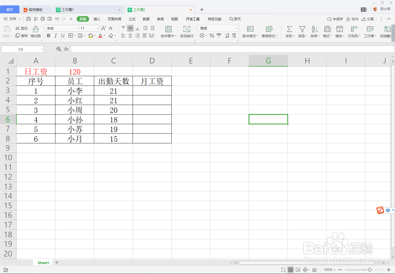Open the font size 11 dropdown
Image resolution: width=395 pixels, height=274 pixels.
tap(98, 28)
